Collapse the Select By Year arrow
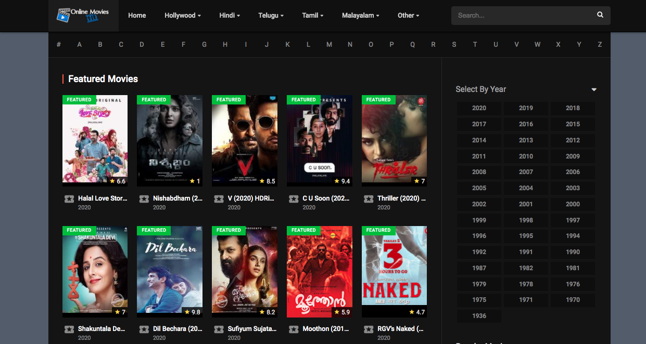The height and width of the screenshot is (344, 646). pos(594,90)
